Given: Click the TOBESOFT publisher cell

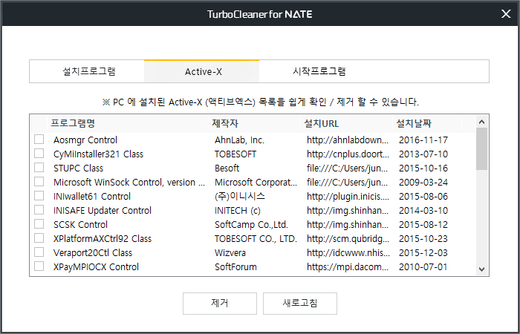Looking at the screenshot, I should 235,154.
